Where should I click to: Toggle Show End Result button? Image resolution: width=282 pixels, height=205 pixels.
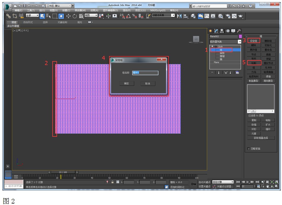[219, 73]
